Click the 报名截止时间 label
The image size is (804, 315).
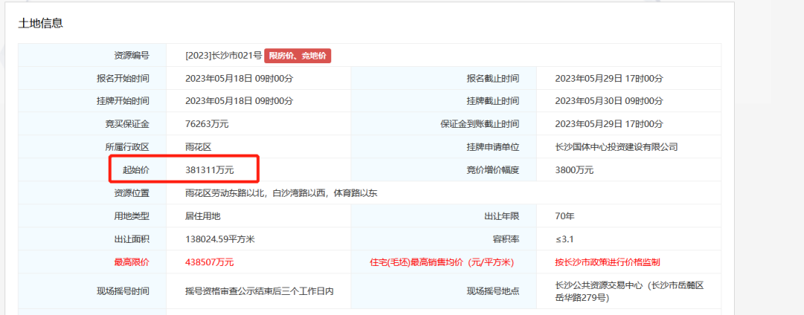coord(493,79)
